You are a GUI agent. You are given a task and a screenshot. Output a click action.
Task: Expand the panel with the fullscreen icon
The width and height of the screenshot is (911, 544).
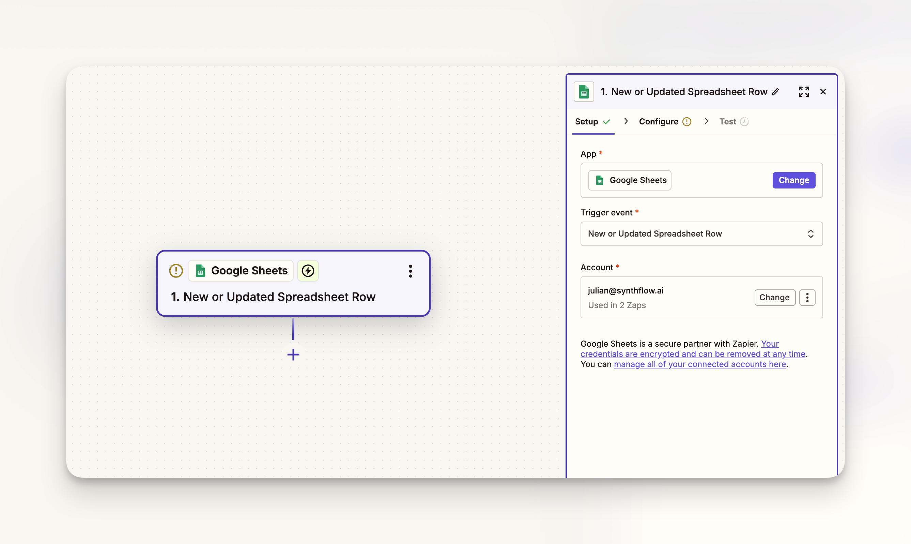click(x=804, y=92)
